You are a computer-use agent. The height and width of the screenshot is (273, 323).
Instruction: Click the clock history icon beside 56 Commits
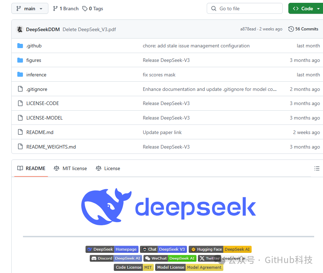pos(291,29)
